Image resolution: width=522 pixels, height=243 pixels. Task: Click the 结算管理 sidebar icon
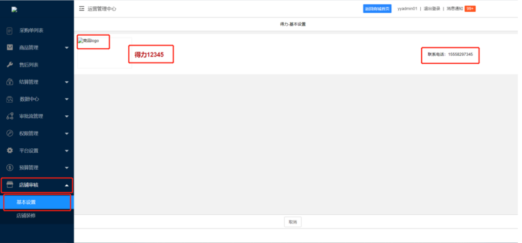pyautogui.click(x=9, y=82)
